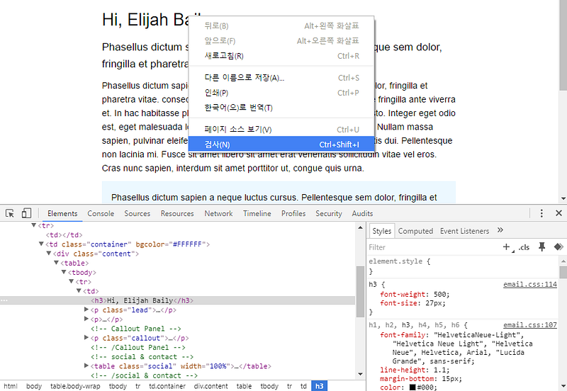Image resolution: width=567 pixels, height=391 pixels.
Task: Click the black color swatch next to #000
Action: coord(412,387)
